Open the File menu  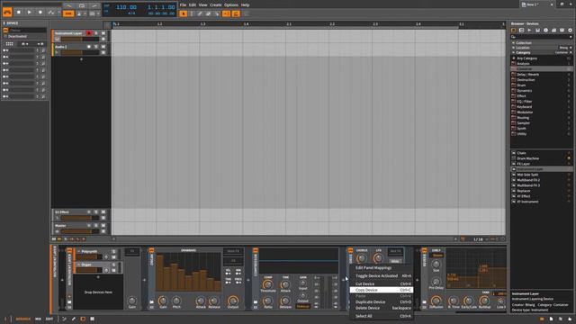[x=183, y=5]
